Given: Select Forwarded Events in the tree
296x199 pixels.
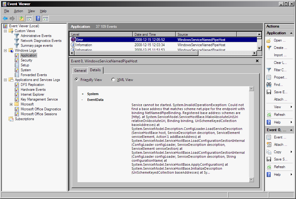Looking at the screenshot, I should click(x=34, y=75).
